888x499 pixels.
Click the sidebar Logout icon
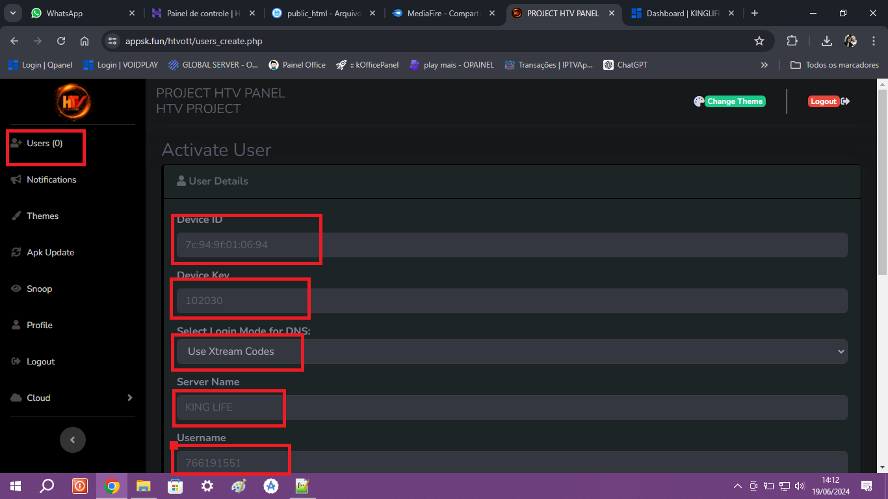pos(16,362)
